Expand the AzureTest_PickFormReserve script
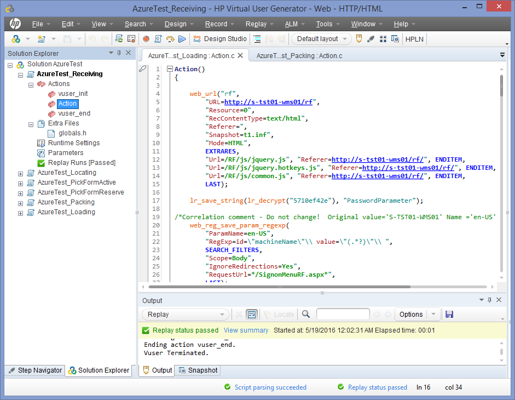 pyautogui.click(x=20, y=193)
